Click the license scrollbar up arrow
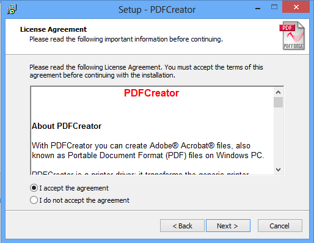 click(x=278, y=92)
